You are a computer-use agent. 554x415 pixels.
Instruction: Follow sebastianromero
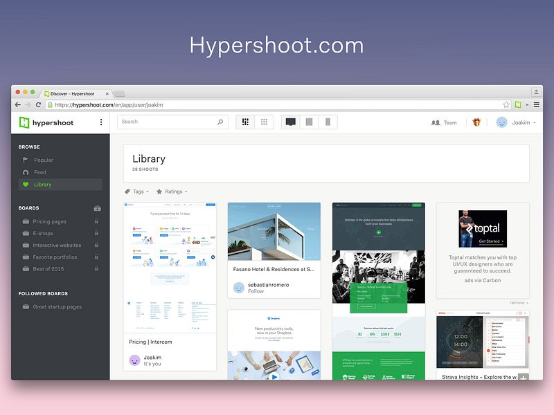point(256,291)
